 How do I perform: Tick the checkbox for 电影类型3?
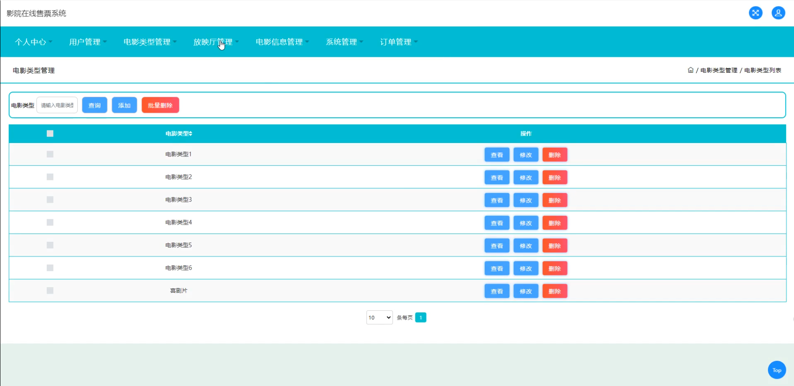pos(50,200)
